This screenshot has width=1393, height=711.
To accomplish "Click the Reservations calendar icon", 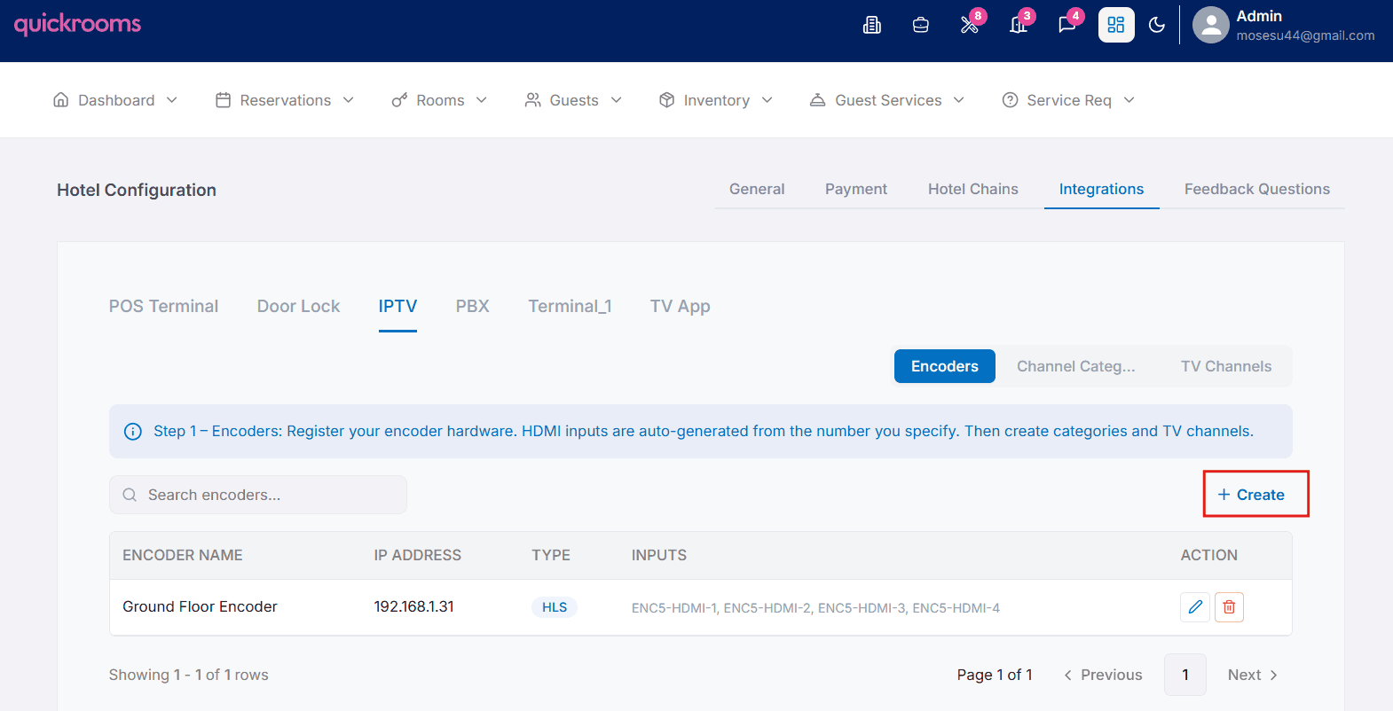I will pos(224,100).
